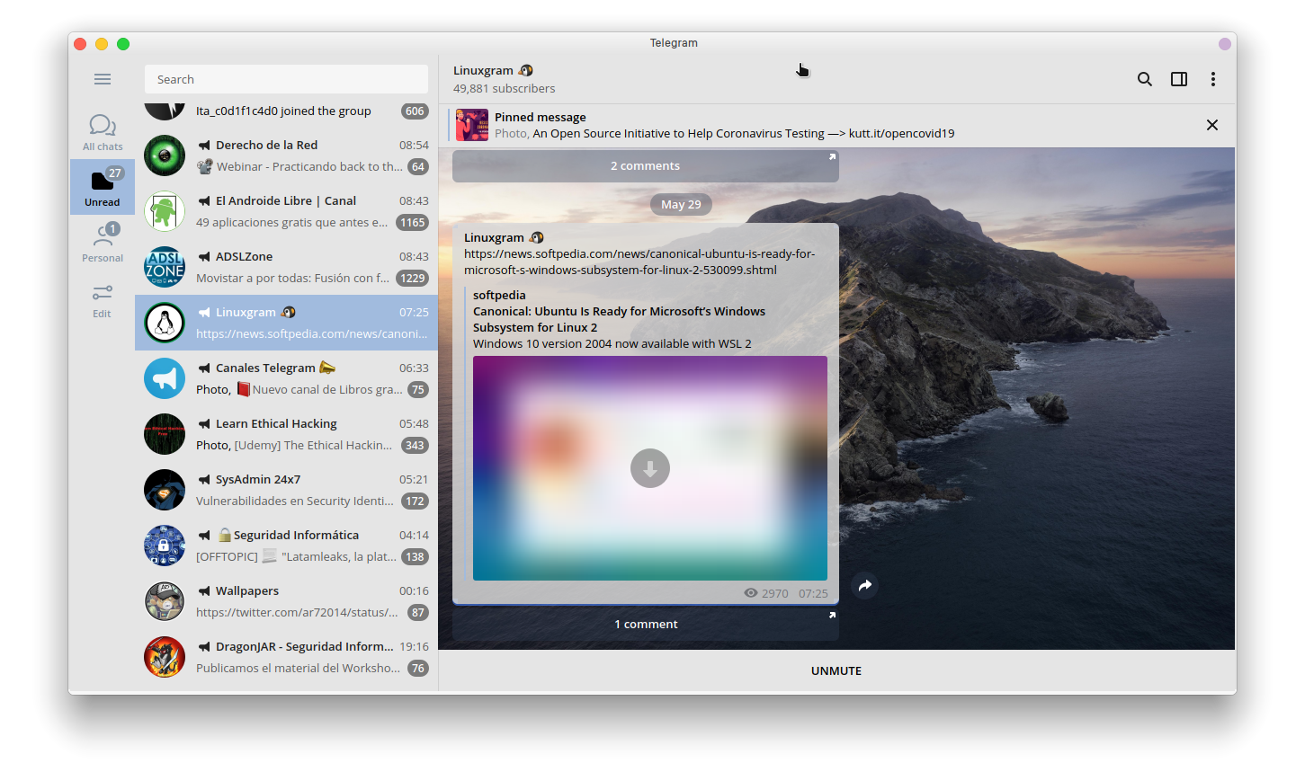Viewport: 1305px width, 772px height.
Task: Open the Wallpapers channel
Action: click(x=286, y=601)
